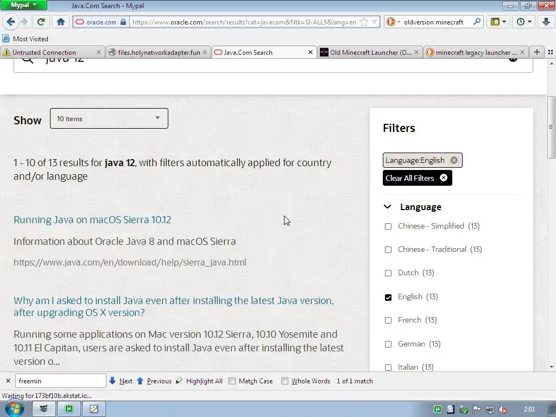Enable Match Case checkbox
Viewport: 556px width, 417px height.
click(232, 381)
